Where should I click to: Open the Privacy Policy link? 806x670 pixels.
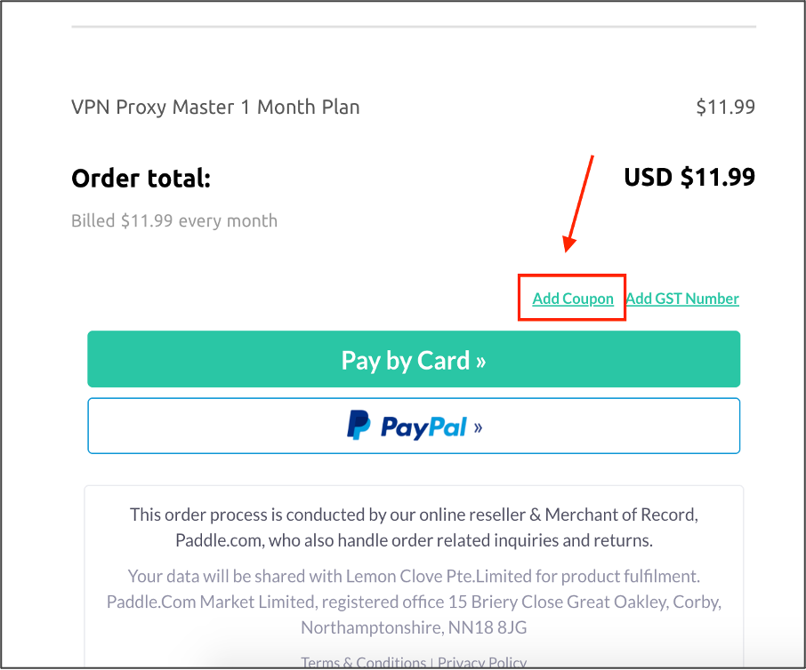[x=482, y=662]
